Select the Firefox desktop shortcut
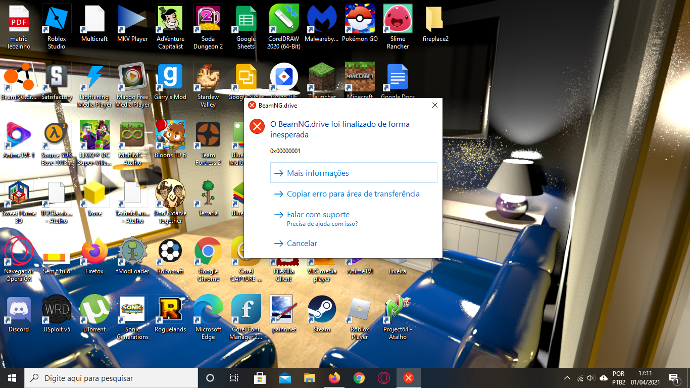The image size is (690, 388). coord(94,256)
